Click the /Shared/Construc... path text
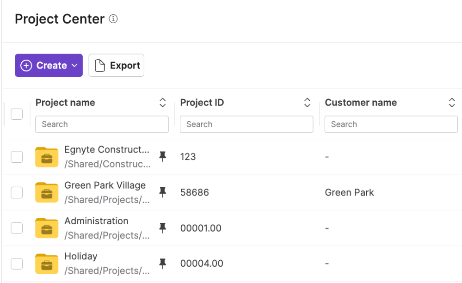This screenshot has width=462, height=283. click(x=108, y=164)
